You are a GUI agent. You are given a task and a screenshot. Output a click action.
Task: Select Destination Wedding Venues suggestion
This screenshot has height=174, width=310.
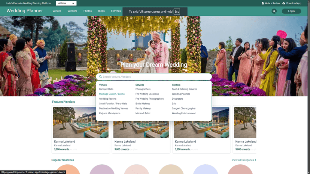pos(113,109)
